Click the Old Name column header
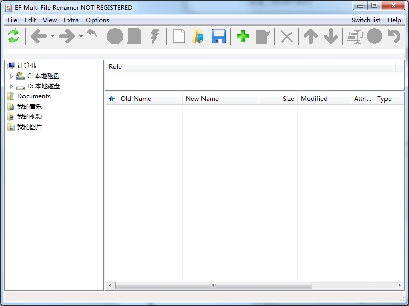409x306 pixels. click(x=135, y=99)
